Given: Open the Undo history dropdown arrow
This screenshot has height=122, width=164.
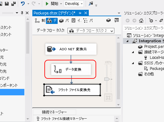Looking at the screenshot, I should tap(28, 4).
